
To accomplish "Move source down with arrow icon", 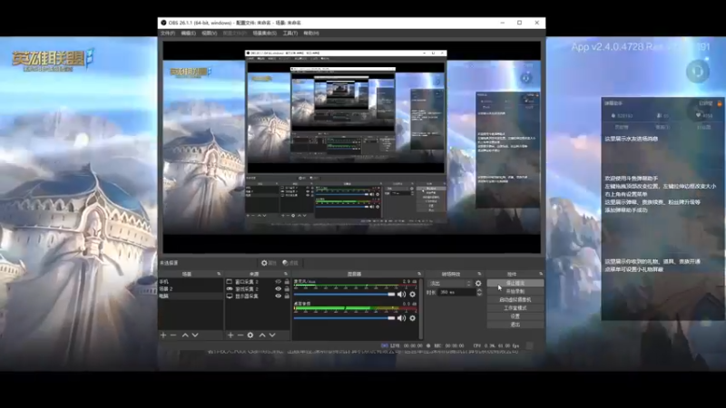I will coord(272,335).
